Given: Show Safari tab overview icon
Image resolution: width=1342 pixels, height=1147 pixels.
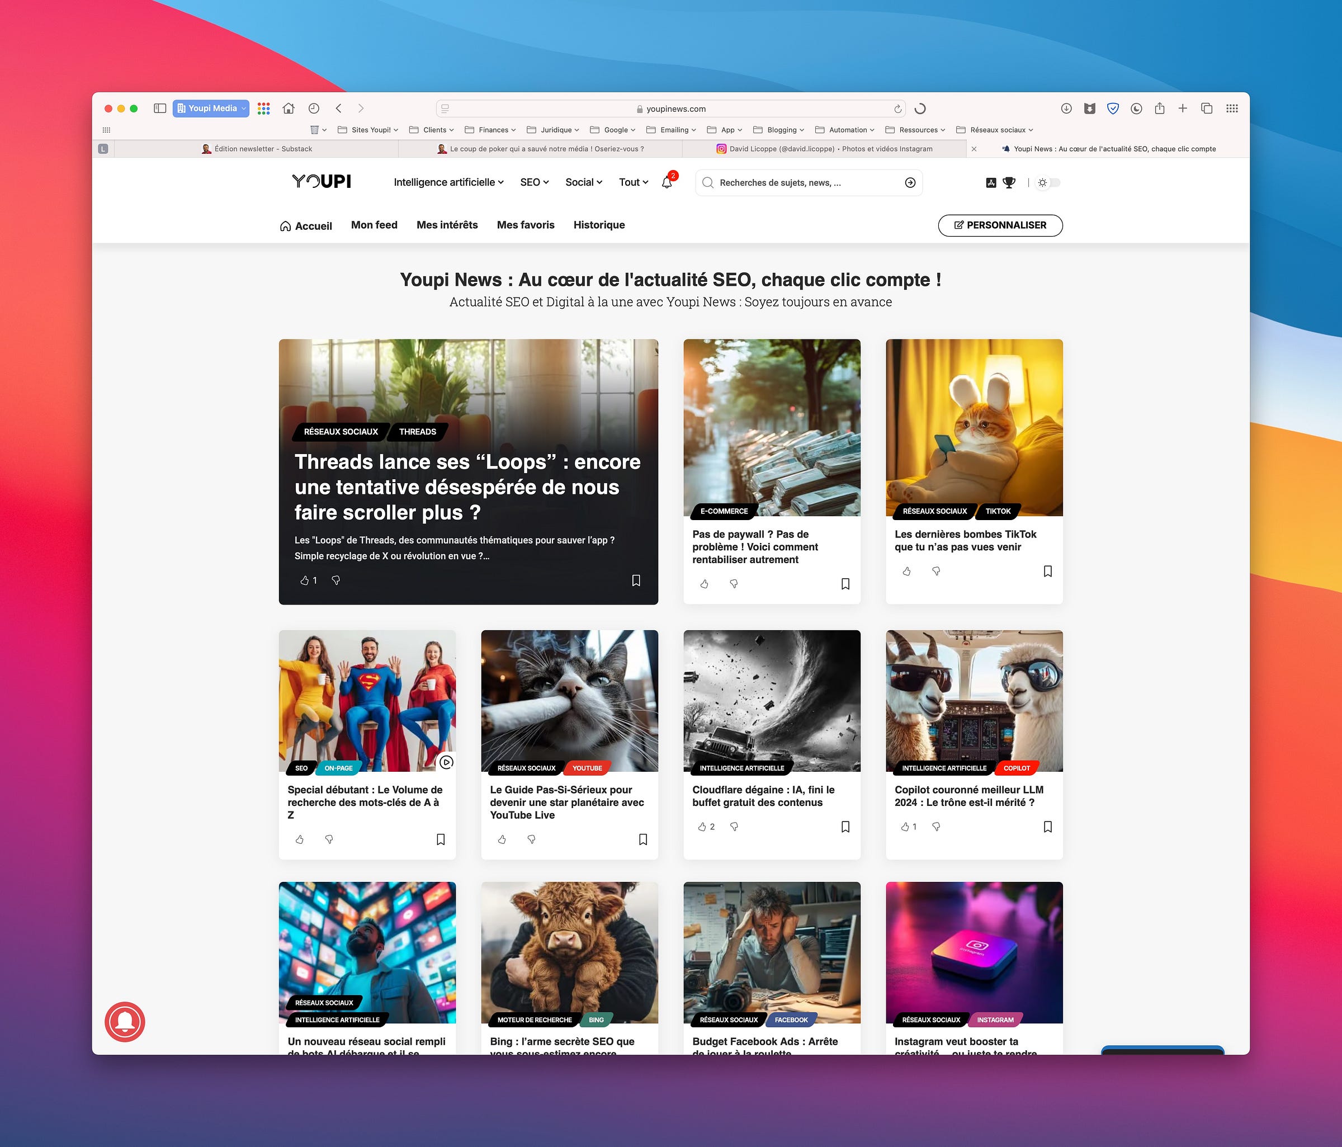Looking at the screenshot, I should coord(1207,108).
